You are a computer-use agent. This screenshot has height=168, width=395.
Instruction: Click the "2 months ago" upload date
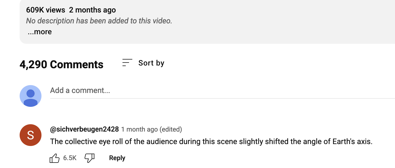coord(92,10)
